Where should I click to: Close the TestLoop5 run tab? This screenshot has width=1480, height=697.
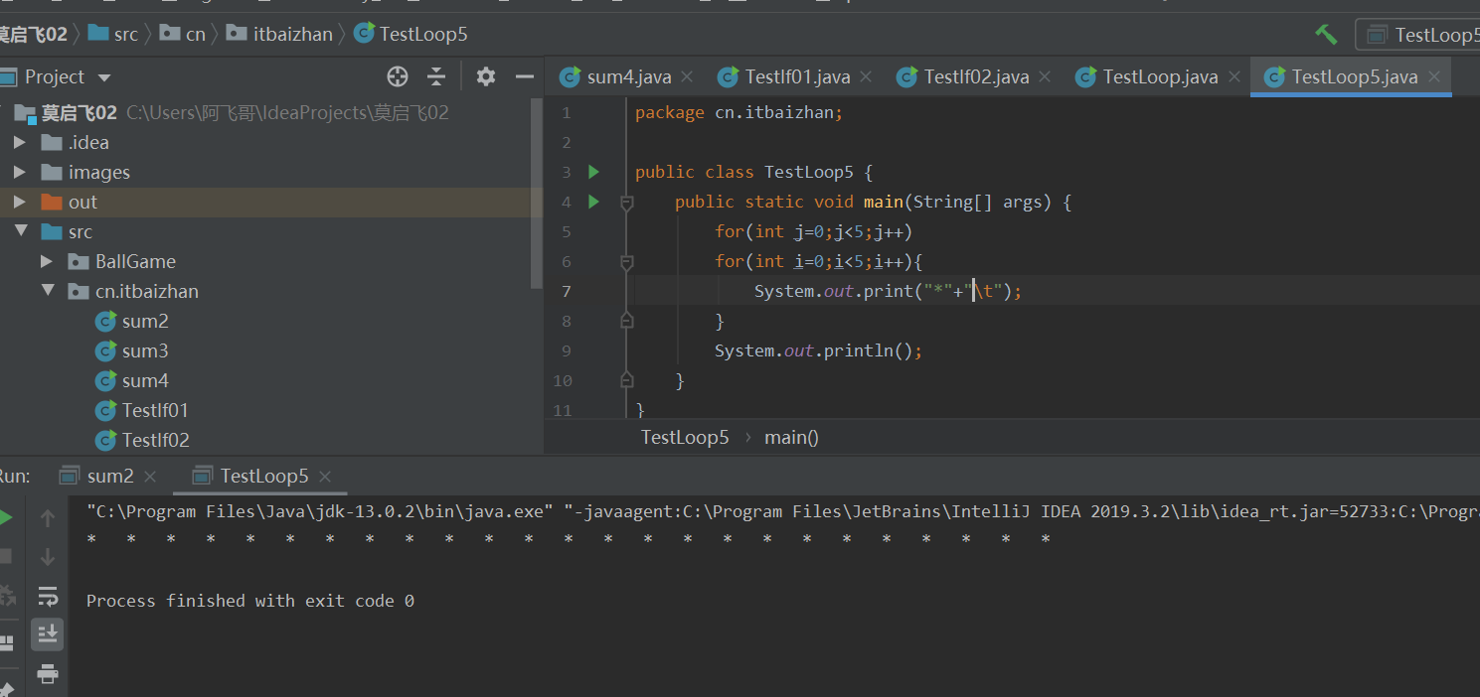[325, 478]
